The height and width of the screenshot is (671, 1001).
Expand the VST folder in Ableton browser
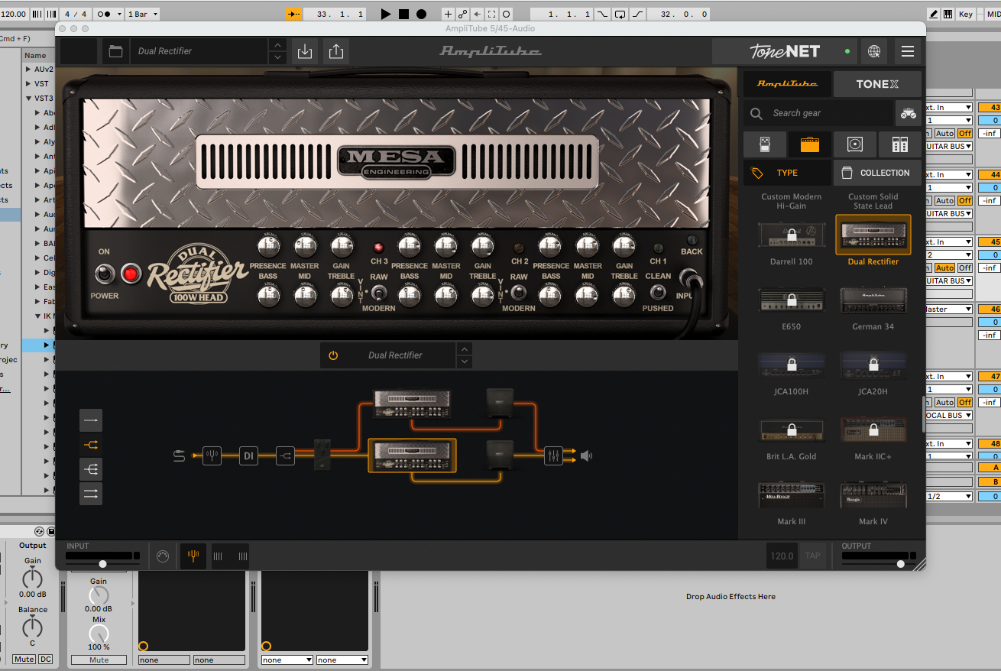tap(28, 84)
